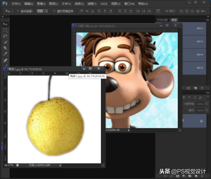This screenshot has height=179, width=211.
Task: Click Distribute Bottom Edges icon
Action: 130,11
